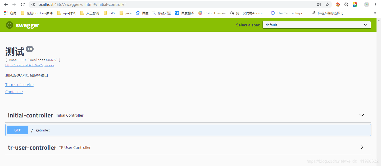Image resolution: width=381 pixels, height=166 pixels.
Task: Open the bookmarks overflow chevron menu
Action: tap(374, 13)
